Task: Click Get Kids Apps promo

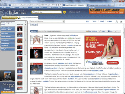Action: pos(7,76)
